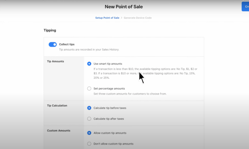The image size is (249, 149).
Task: Click the Tipping section heading
Action: pos(50,30)
